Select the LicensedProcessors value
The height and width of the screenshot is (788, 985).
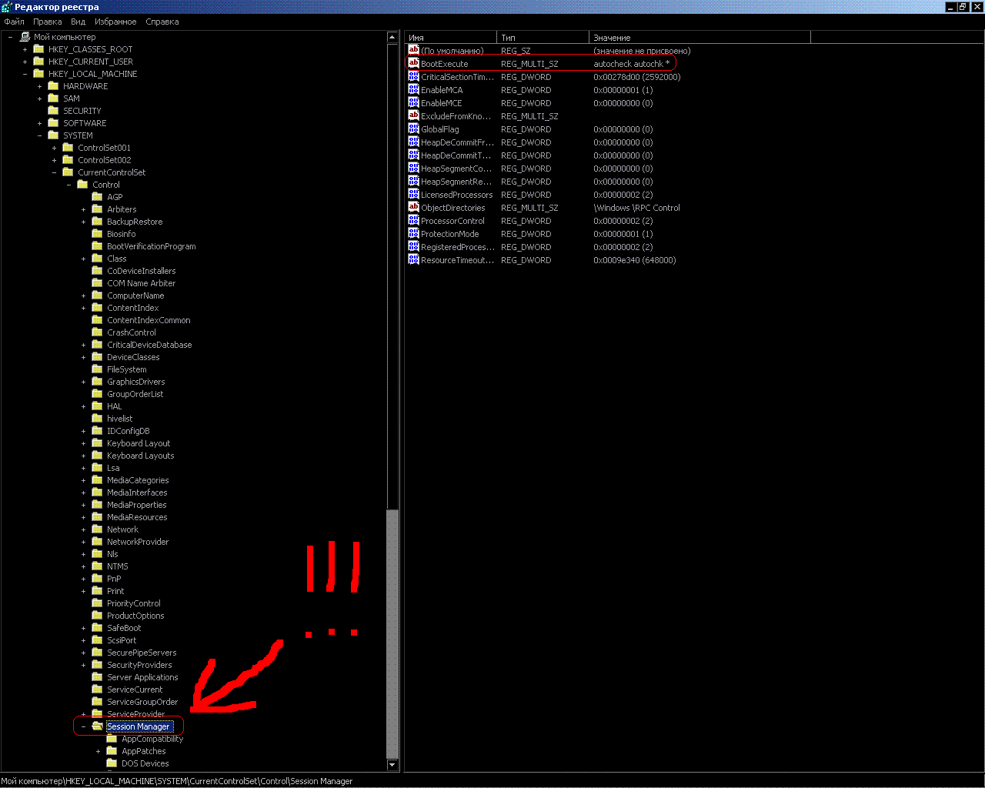coord(456,195)
